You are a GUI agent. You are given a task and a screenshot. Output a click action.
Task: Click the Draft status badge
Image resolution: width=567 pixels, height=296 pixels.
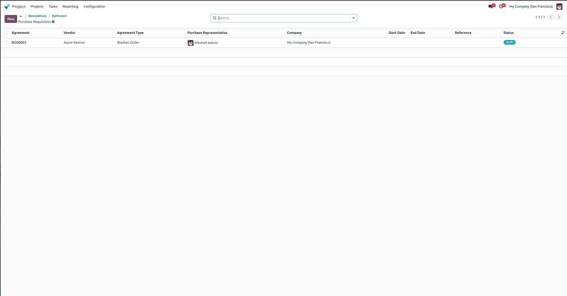coord(509,42)
